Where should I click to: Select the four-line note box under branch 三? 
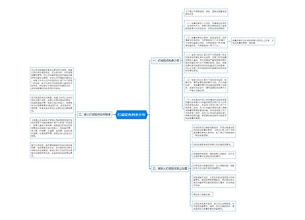point(214,181)
